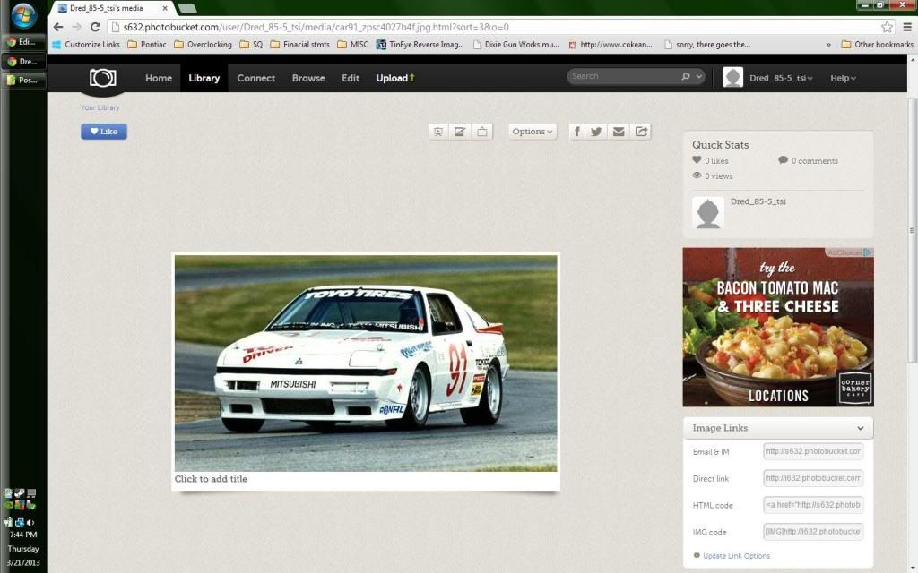The height and width of the screenshot is (573, 918).
Task: Click the page vertical scrollbar
Action: point(912,230)
